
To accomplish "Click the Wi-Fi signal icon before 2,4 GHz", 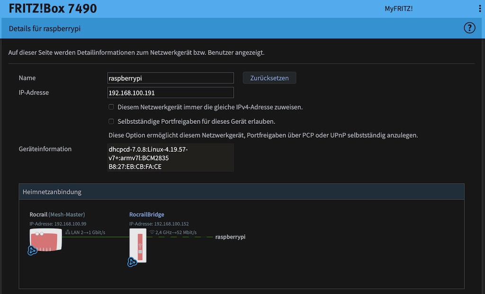I will click(x=152, y=233).
